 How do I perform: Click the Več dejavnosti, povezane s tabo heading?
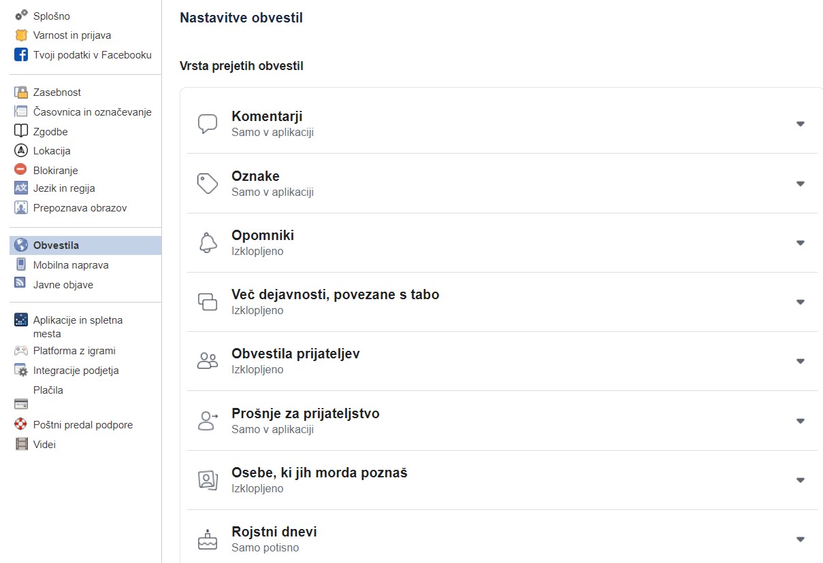(x=335, y=294)
